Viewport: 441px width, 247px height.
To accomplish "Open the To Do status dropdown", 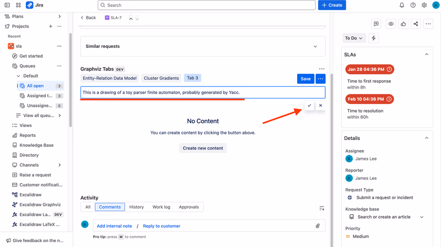I will (354, 38).
